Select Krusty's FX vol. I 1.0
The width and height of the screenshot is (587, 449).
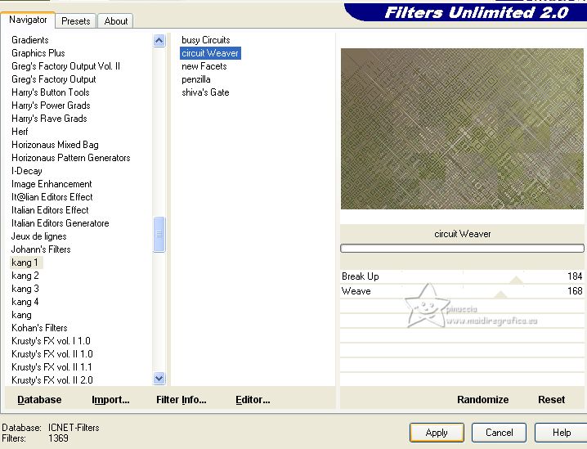click(x=51, y=342)
